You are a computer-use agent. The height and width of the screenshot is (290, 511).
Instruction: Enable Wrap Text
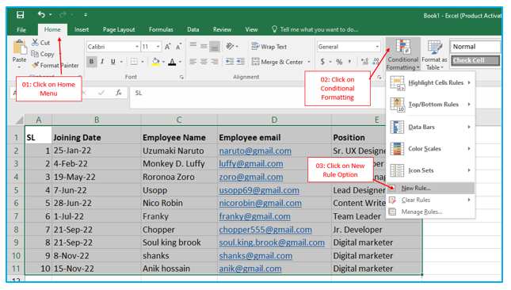point(269,47)
